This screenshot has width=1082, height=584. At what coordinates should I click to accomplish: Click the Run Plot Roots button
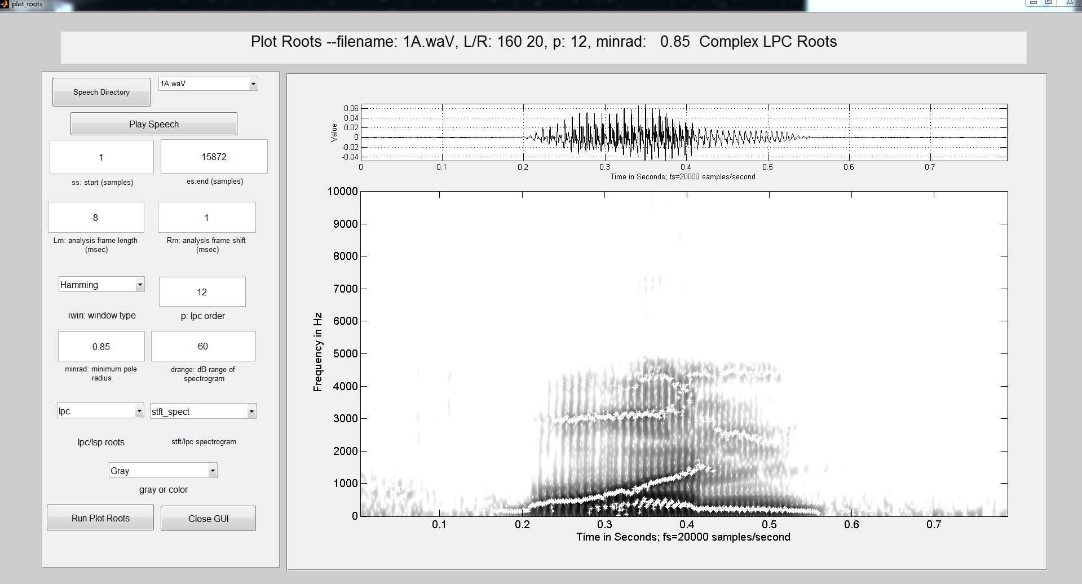pyautogui.click(x=100, y=518)
